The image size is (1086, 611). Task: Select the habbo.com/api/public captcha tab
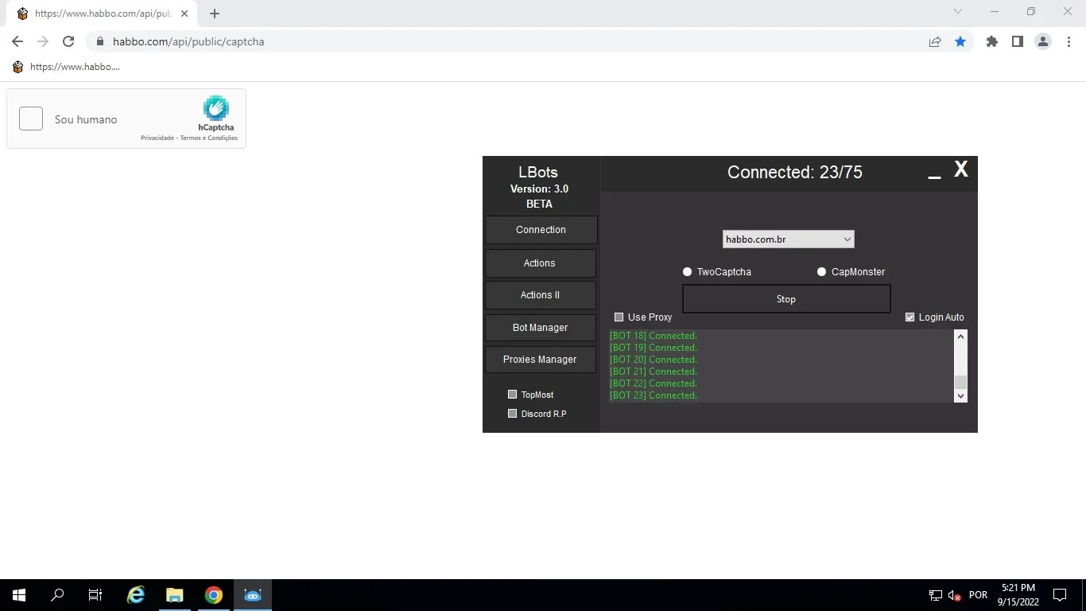[103, 14]
